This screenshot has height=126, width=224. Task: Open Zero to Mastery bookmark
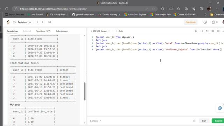110,14
